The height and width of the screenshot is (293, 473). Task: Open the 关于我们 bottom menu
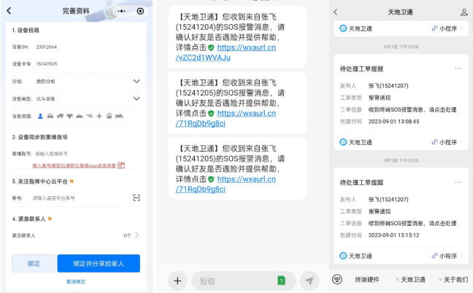(x=453, y=280)
